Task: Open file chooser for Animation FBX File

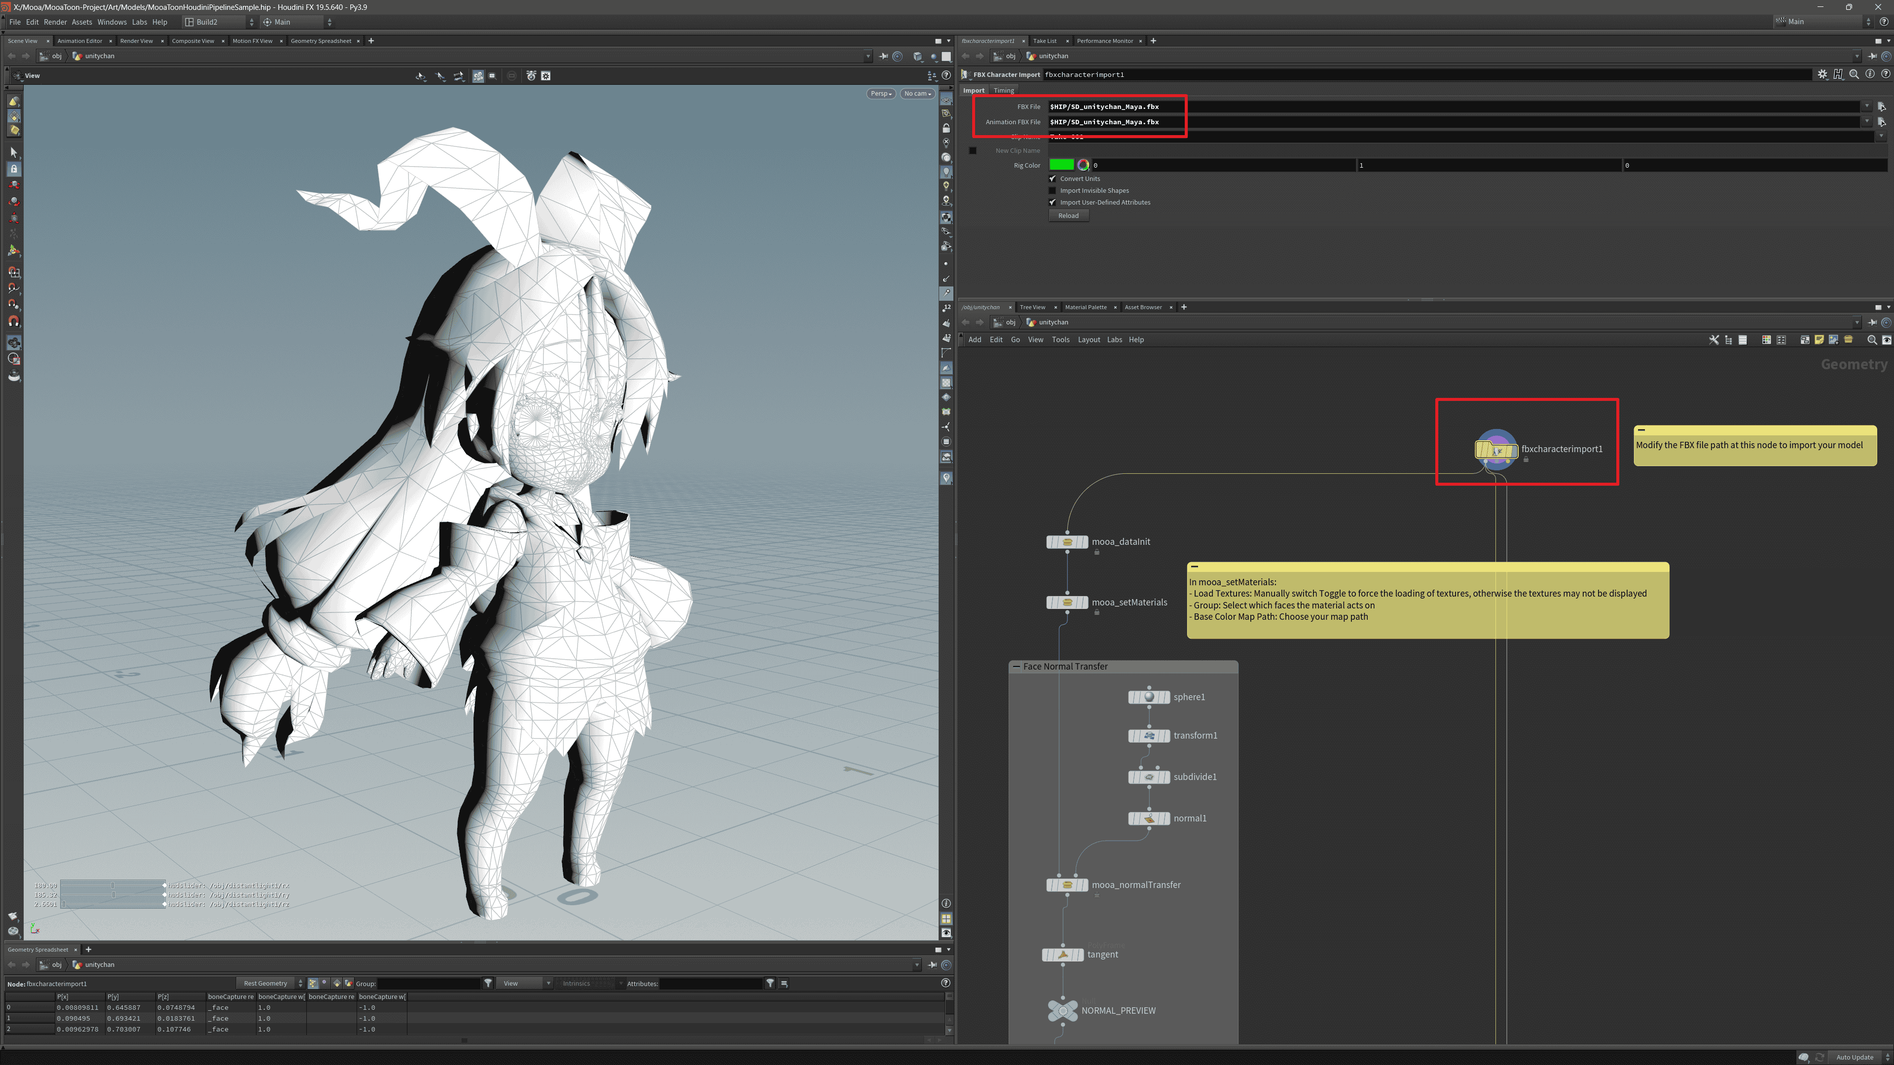Action: [1882, 122]
